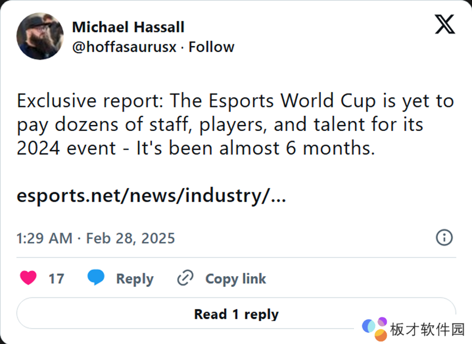Open the esports.net/news/industry article link
Image resolution: width=472 pixels, height=344 pixels.
point(152,196)
